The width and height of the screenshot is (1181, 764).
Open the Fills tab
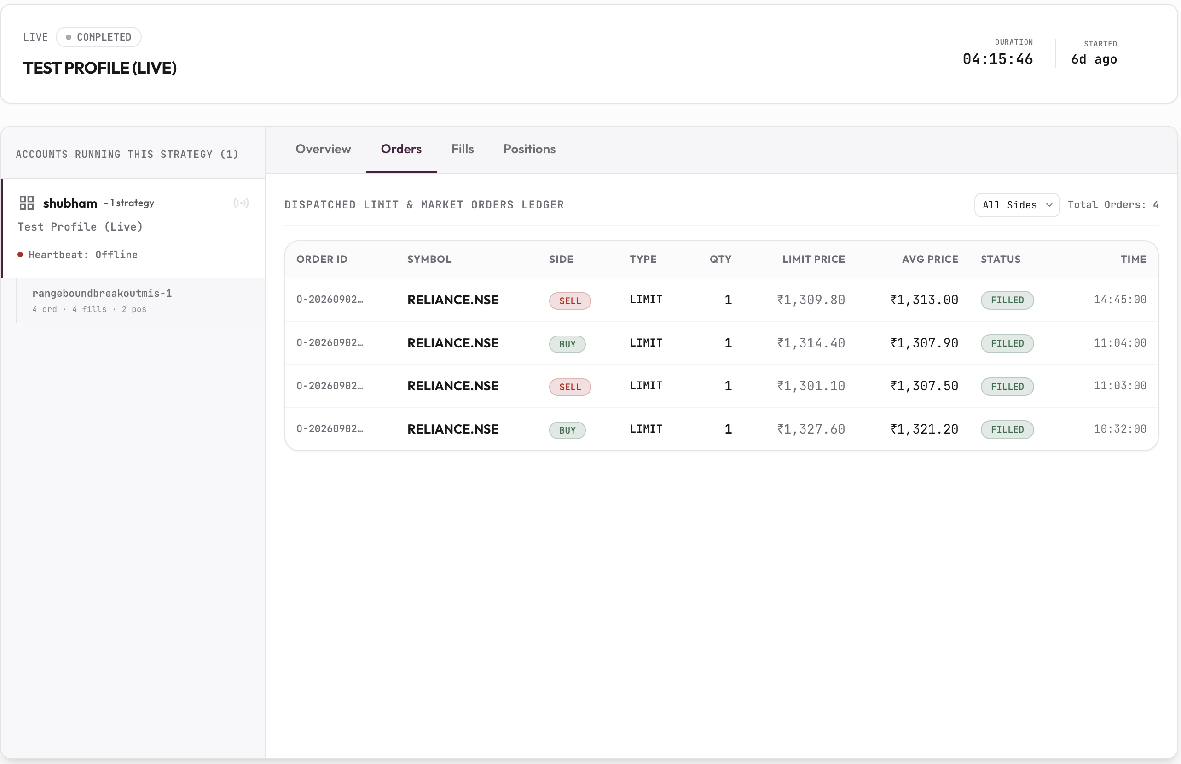[462, 149]
